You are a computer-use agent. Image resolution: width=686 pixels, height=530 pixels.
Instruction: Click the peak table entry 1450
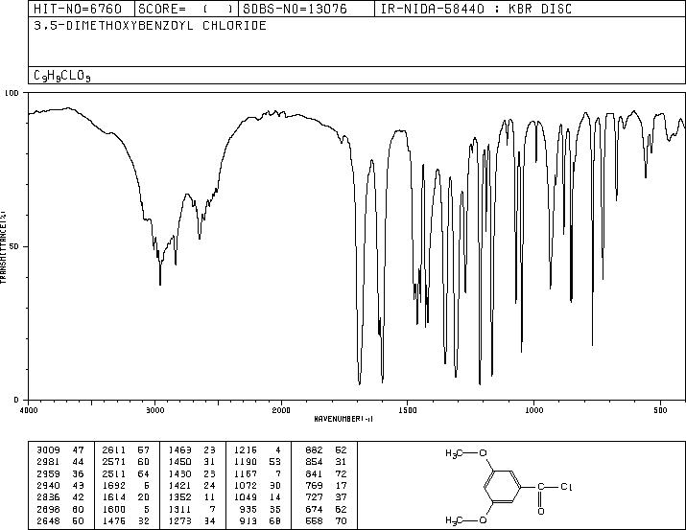point(179,462)
